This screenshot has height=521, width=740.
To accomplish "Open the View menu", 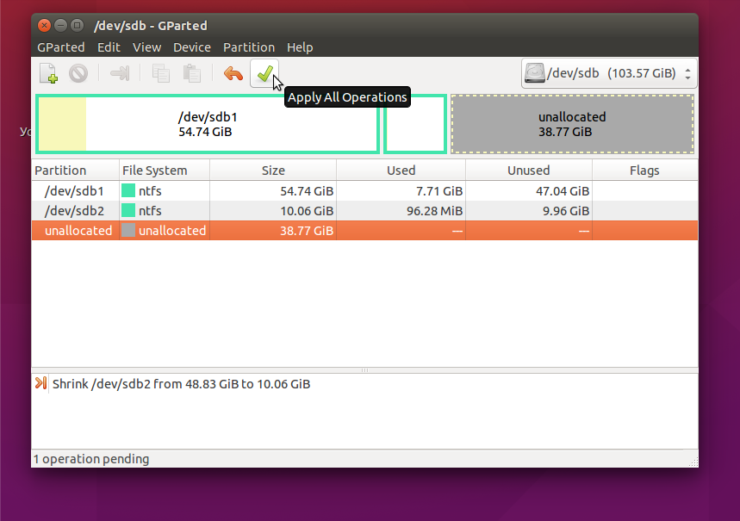I will coord(146,47).
